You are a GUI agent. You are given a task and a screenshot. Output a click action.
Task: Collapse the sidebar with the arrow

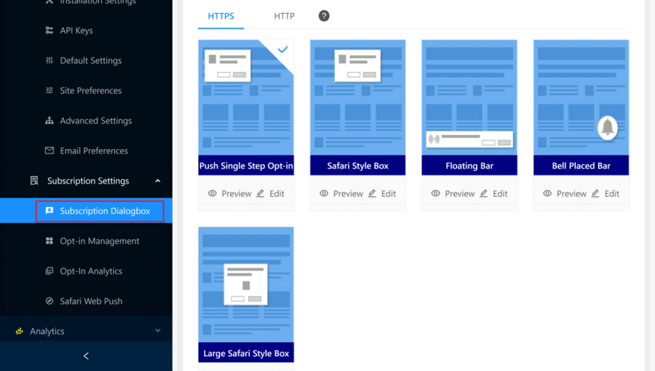pos(86,356)
